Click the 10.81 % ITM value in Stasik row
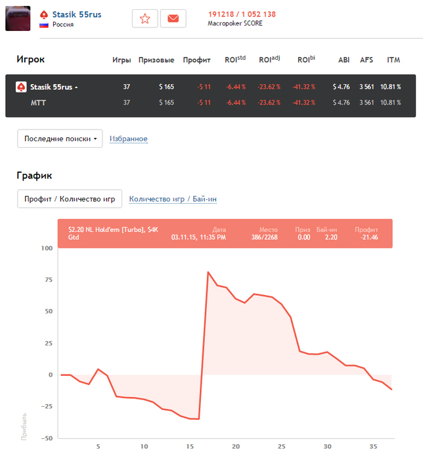 pyautogui.click(x=390, y=87)
